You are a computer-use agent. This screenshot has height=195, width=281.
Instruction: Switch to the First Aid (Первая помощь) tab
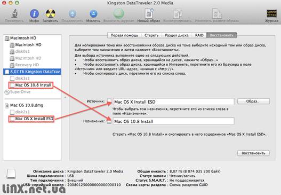tap(124, 35)
